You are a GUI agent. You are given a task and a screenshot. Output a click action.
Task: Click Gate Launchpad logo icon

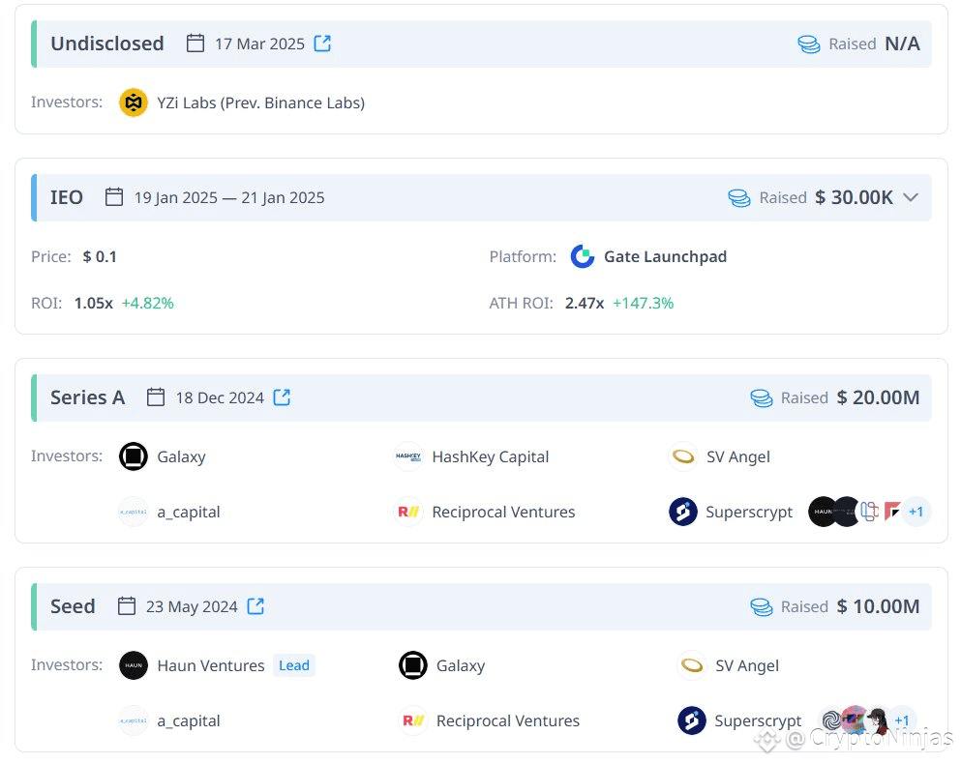pos(583,256)
